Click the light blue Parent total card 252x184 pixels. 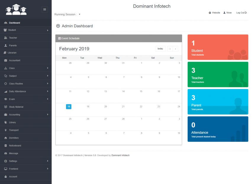[x=218, y=102]
